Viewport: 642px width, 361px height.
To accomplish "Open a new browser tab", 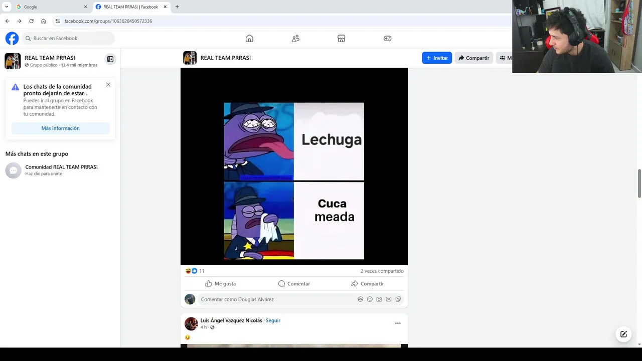I will click(x=177, y=7).
